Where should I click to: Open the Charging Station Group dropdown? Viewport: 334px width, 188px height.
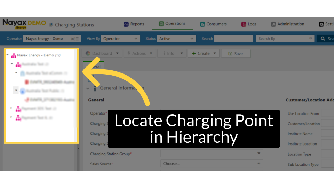point(212,153)
